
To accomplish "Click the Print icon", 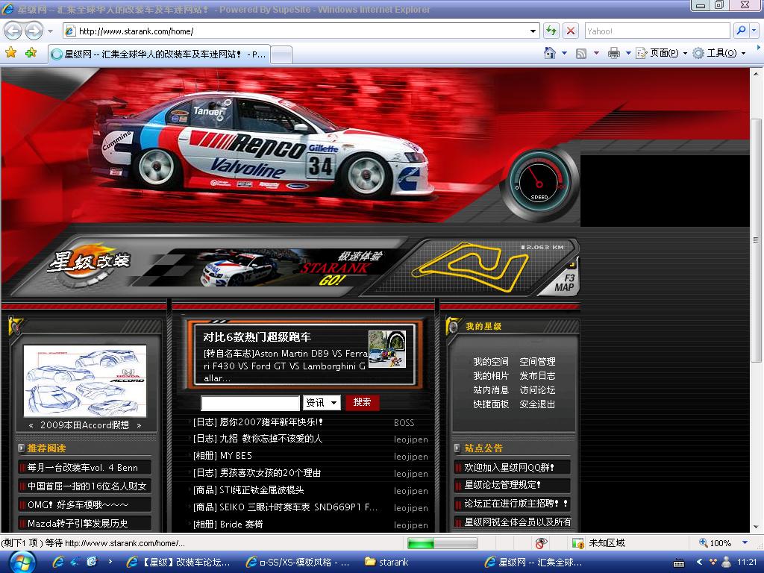I will pos(613,53).
